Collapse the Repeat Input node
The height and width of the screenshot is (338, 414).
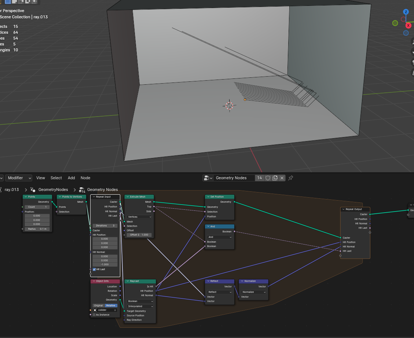pyautogui.click(x=94, y=197)
